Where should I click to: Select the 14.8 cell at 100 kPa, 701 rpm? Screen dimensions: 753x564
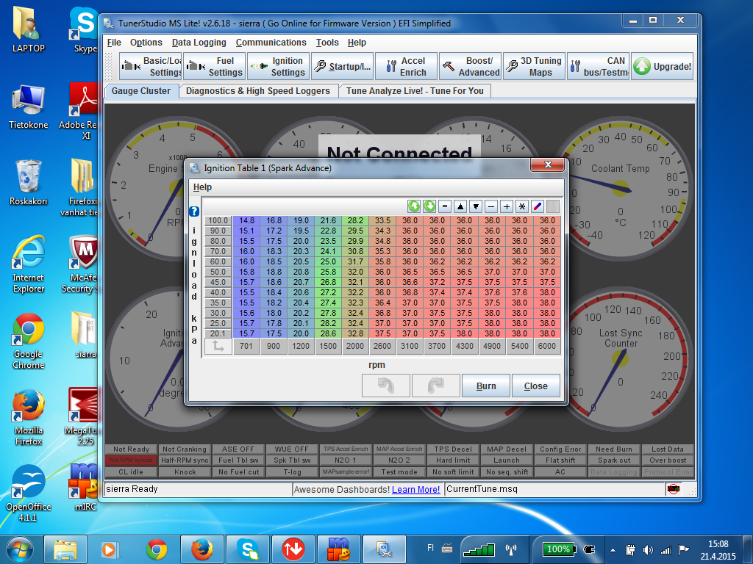point(246,220)
